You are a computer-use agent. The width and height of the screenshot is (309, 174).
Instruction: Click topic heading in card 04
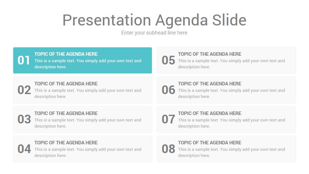point(66,143)
